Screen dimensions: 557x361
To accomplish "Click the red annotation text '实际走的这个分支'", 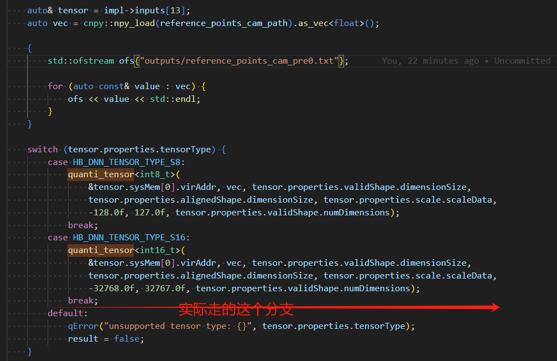I will (236, 309).
